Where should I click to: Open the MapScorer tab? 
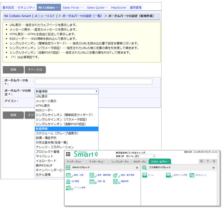[119, 8]
